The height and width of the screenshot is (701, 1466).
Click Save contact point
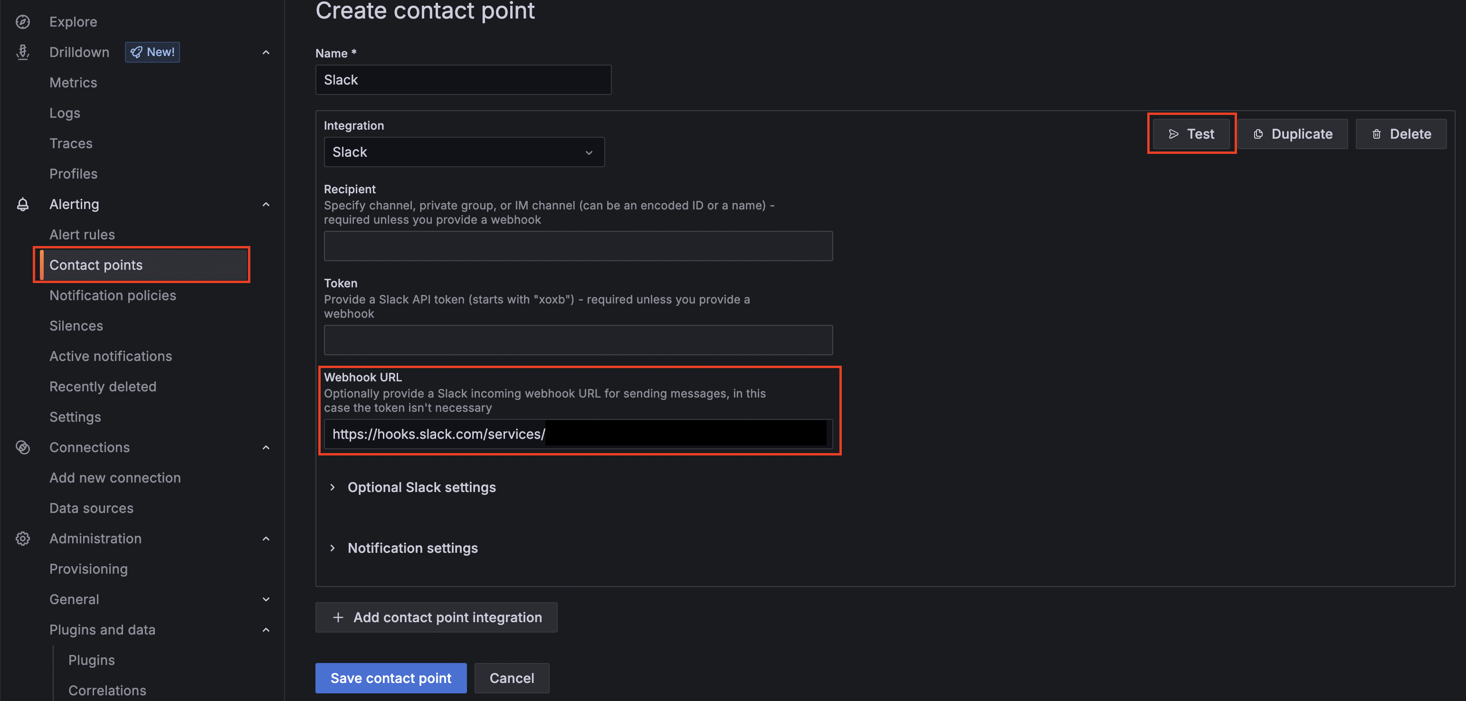[x=391, y=678]
